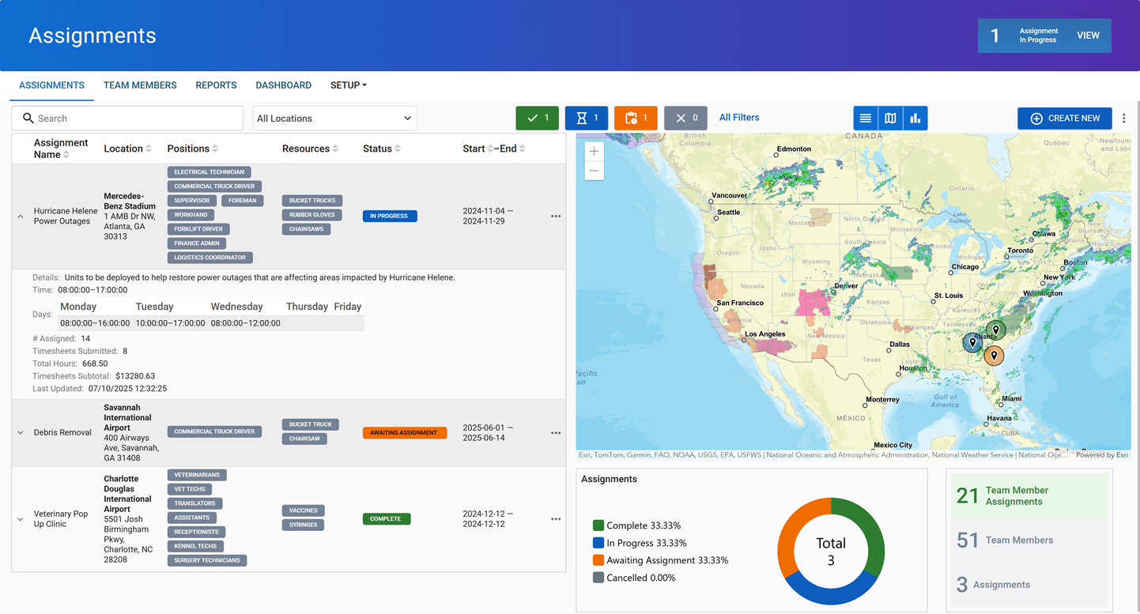Expand the Debris Removal assignment row
The image size is (1140, 614).
[x=20, y=432]
